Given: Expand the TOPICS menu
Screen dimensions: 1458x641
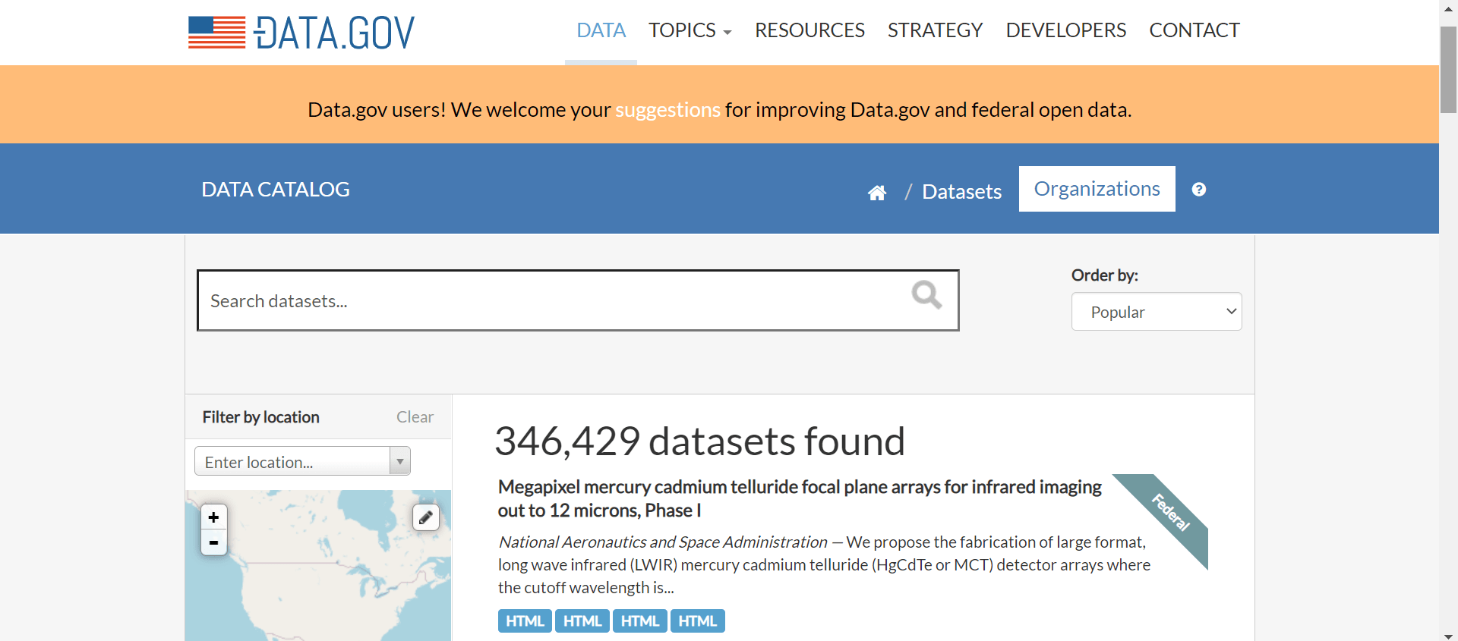Looking at the screenshot, I should [690, 30].
